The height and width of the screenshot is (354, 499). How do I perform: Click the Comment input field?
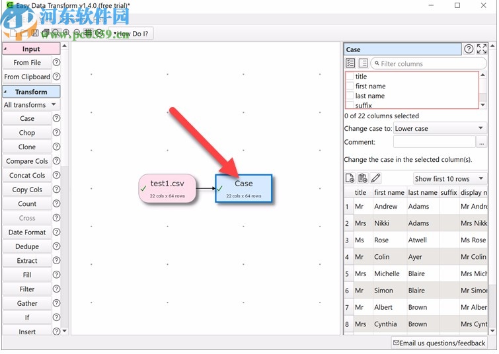[434, 142]
